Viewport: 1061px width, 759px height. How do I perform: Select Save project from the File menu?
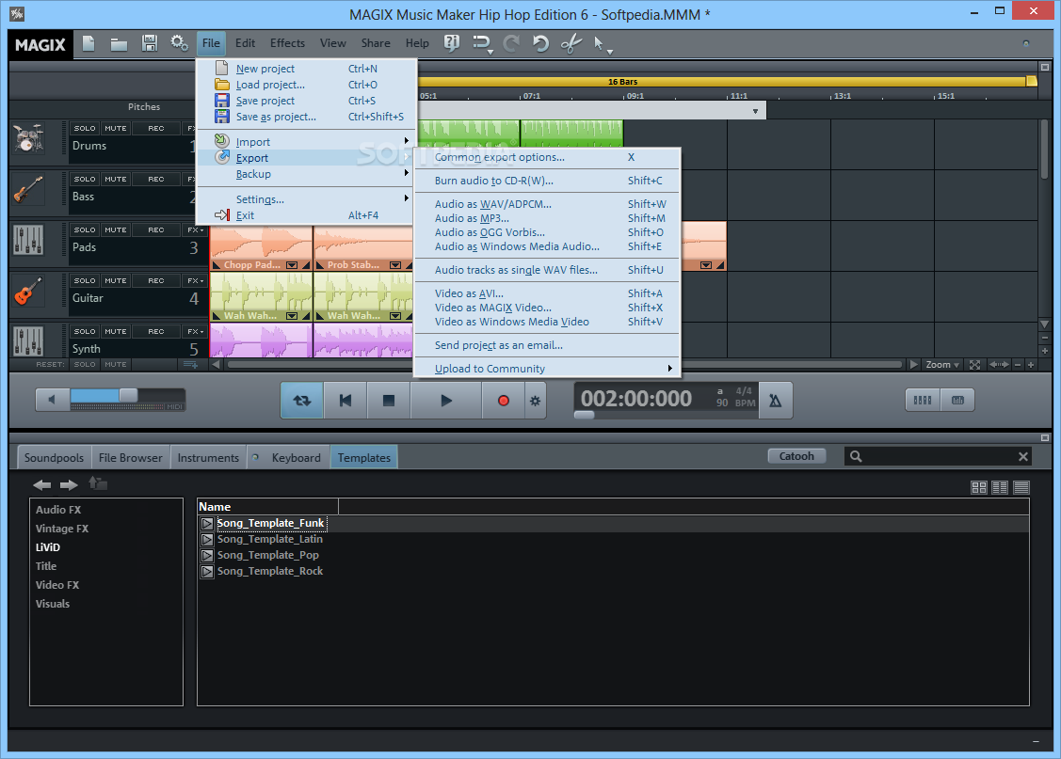click(304, 100)
